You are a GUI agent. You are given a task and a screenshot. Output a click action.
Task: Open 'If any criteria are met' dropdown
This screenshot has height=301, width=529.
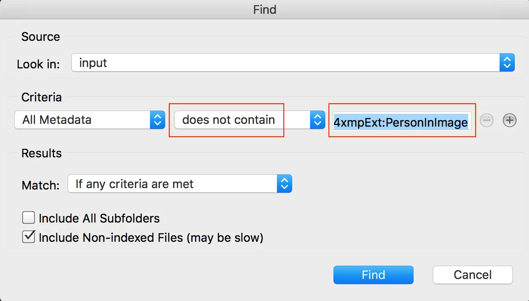[173, 184]
